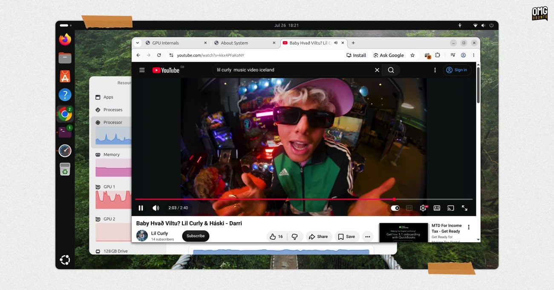Reload the YouTube page
This screenshot has width=554, height=290.
click(x=159, y=55)
